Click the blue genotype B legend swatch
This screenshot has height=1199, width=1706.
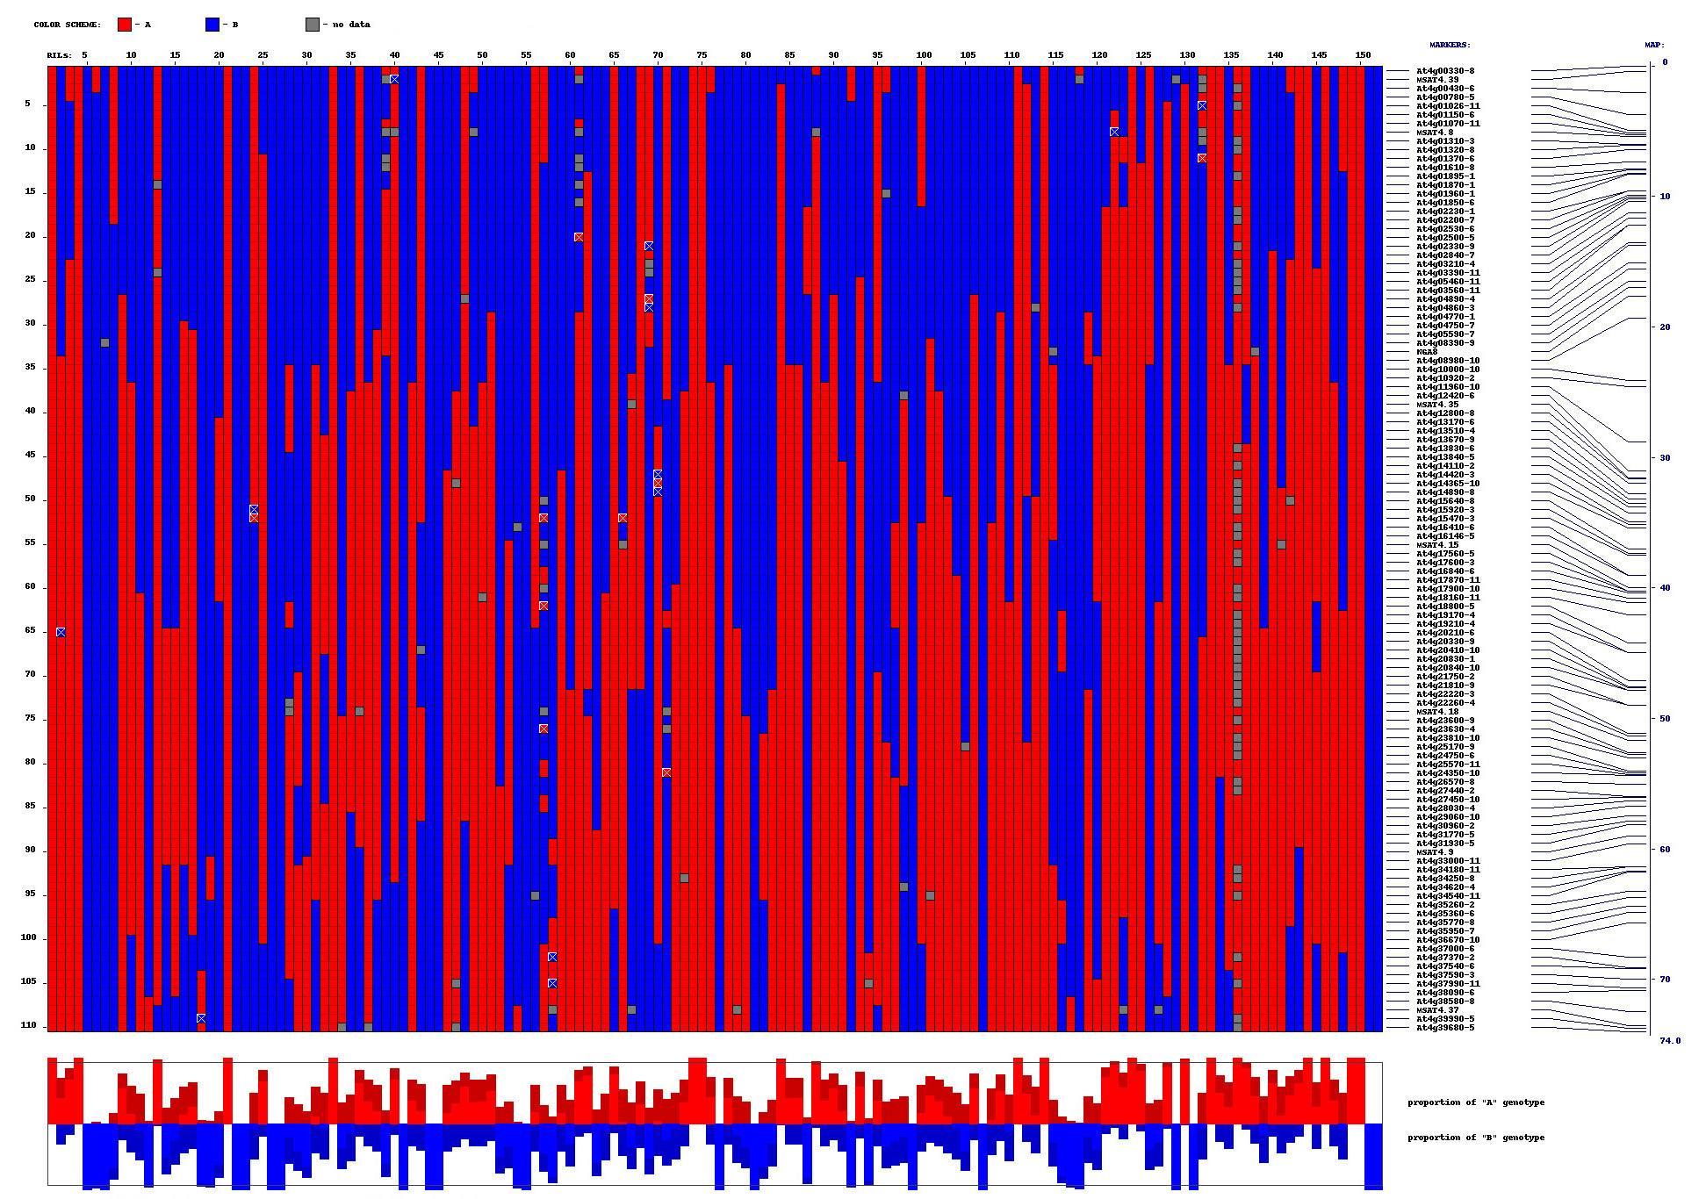(212, 25)
